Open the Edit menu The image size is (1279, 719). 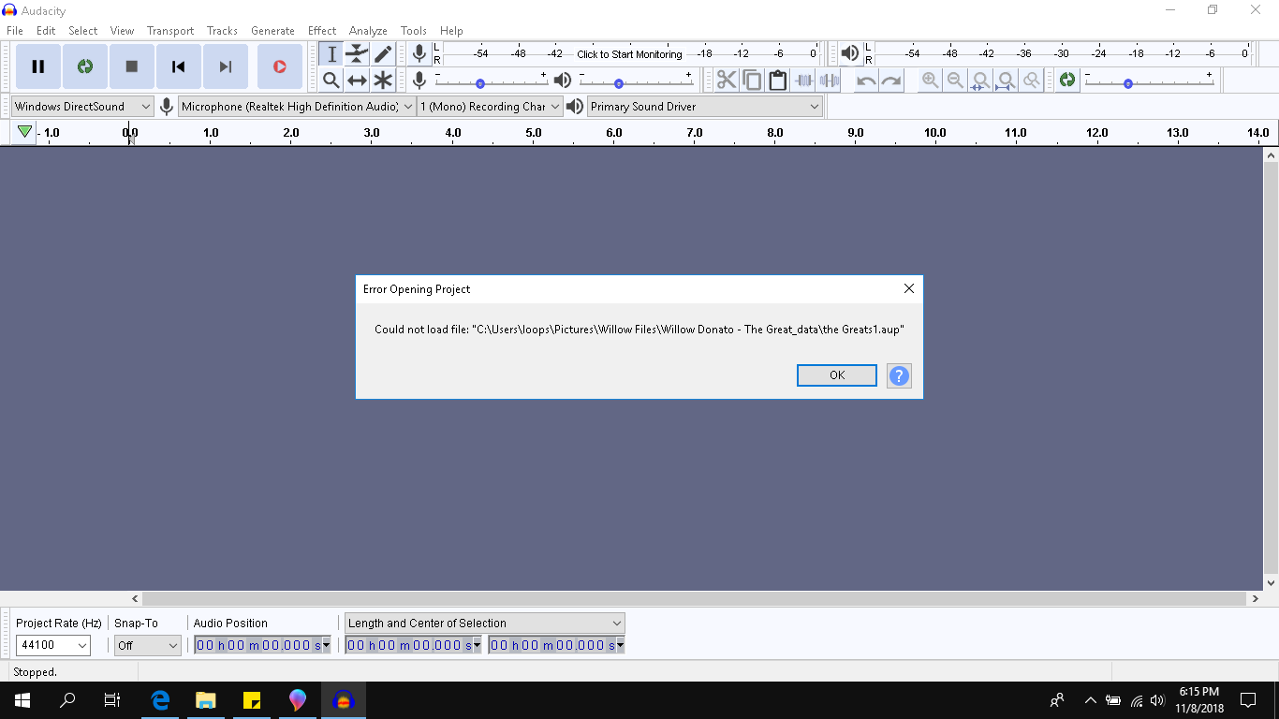tap(46, 31)
